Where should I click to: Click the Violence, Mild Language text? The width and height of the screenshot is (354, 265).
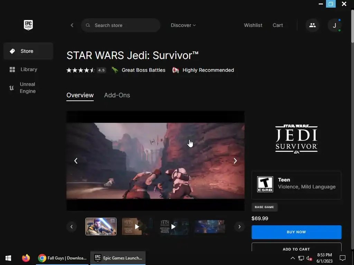(x=307, y=187)
